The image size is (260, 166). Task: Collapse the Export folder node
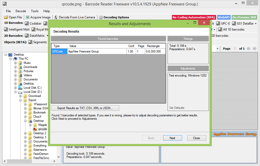pyautogui.click(x=21, y=100)
